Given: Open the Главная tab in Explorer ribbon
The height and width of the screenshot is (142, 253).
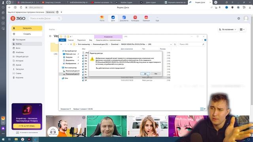Looking at the screenshot, I should point(71,40).
